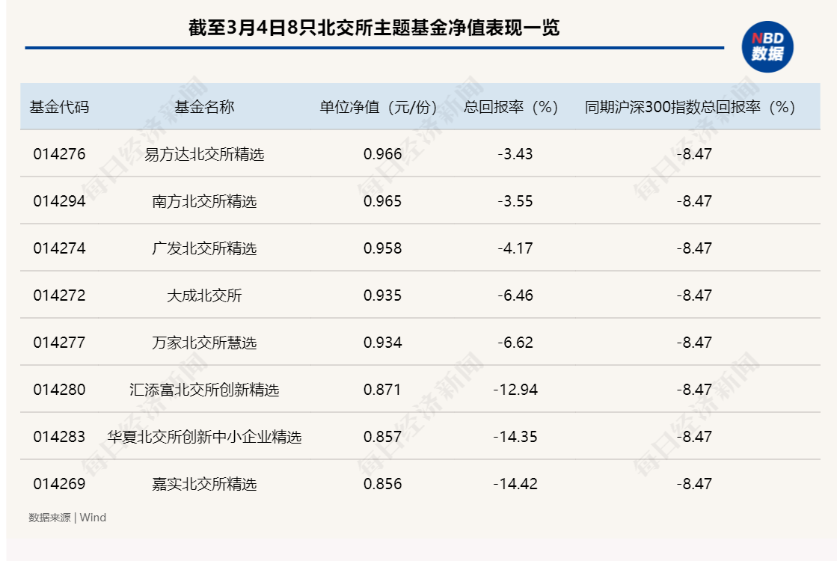Click net value 0.958

point(383,248)
